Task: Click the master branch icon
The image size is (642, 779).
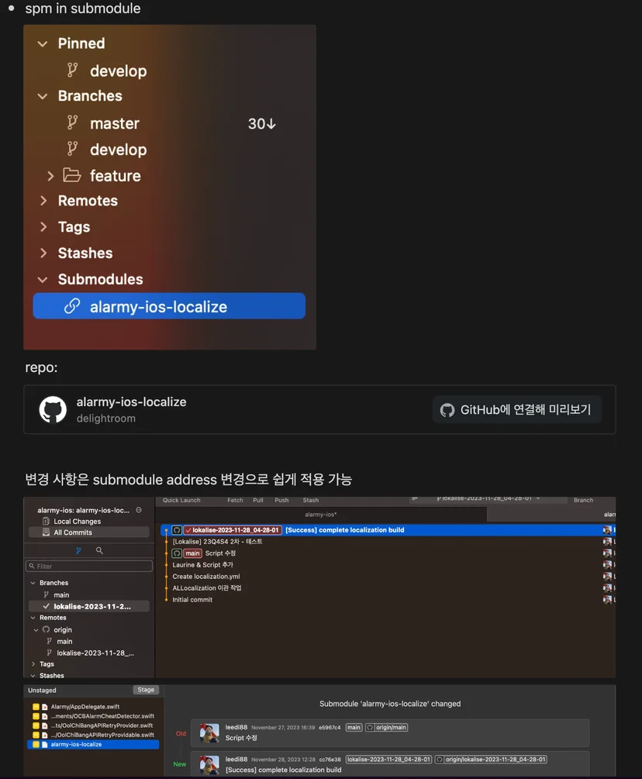Action: point(72,122)
